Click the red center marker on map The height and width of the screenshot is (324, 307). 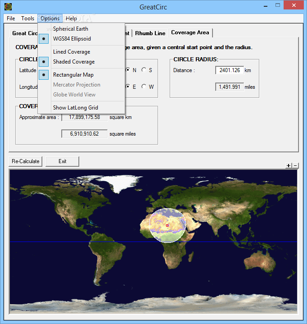tap(167, 225)
